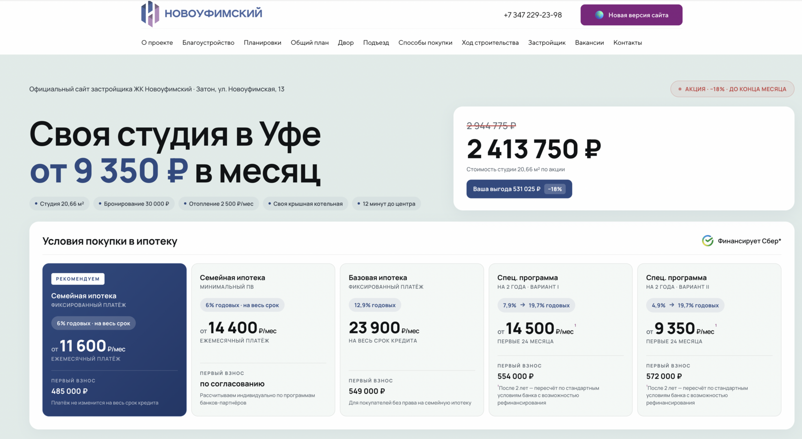The width and height of the screenshot is (802, 439).
Task: Open the Планировки menu item
Action: pos(263,42)
